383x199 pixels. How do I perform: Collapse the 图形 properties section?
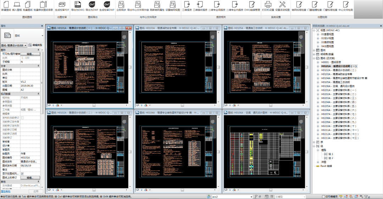coord(38,50)
